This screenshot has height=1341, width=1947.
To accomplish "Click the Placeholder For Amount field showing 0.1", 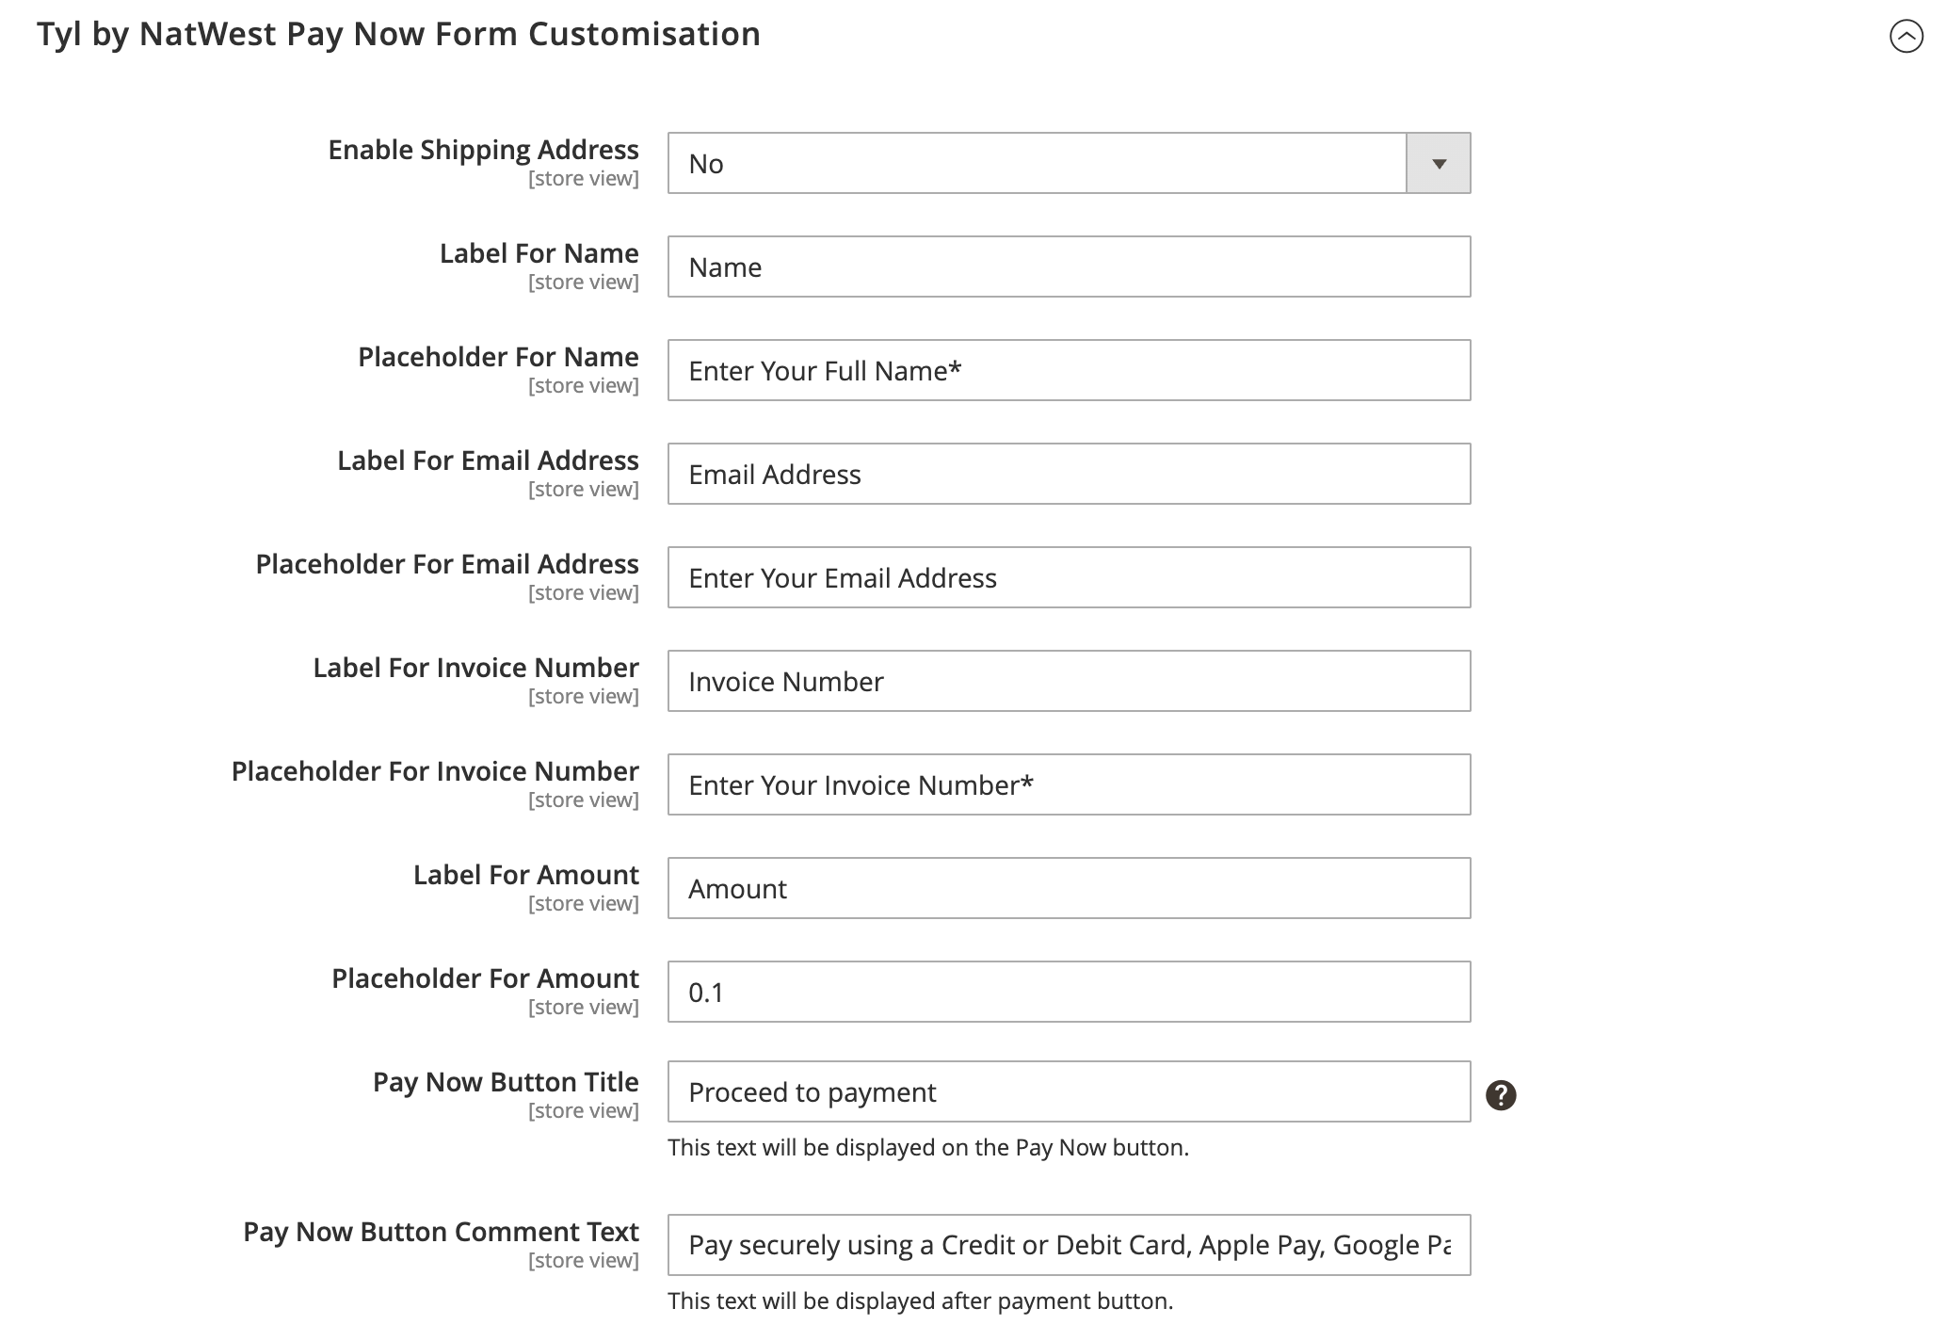I will [1069, 991].
